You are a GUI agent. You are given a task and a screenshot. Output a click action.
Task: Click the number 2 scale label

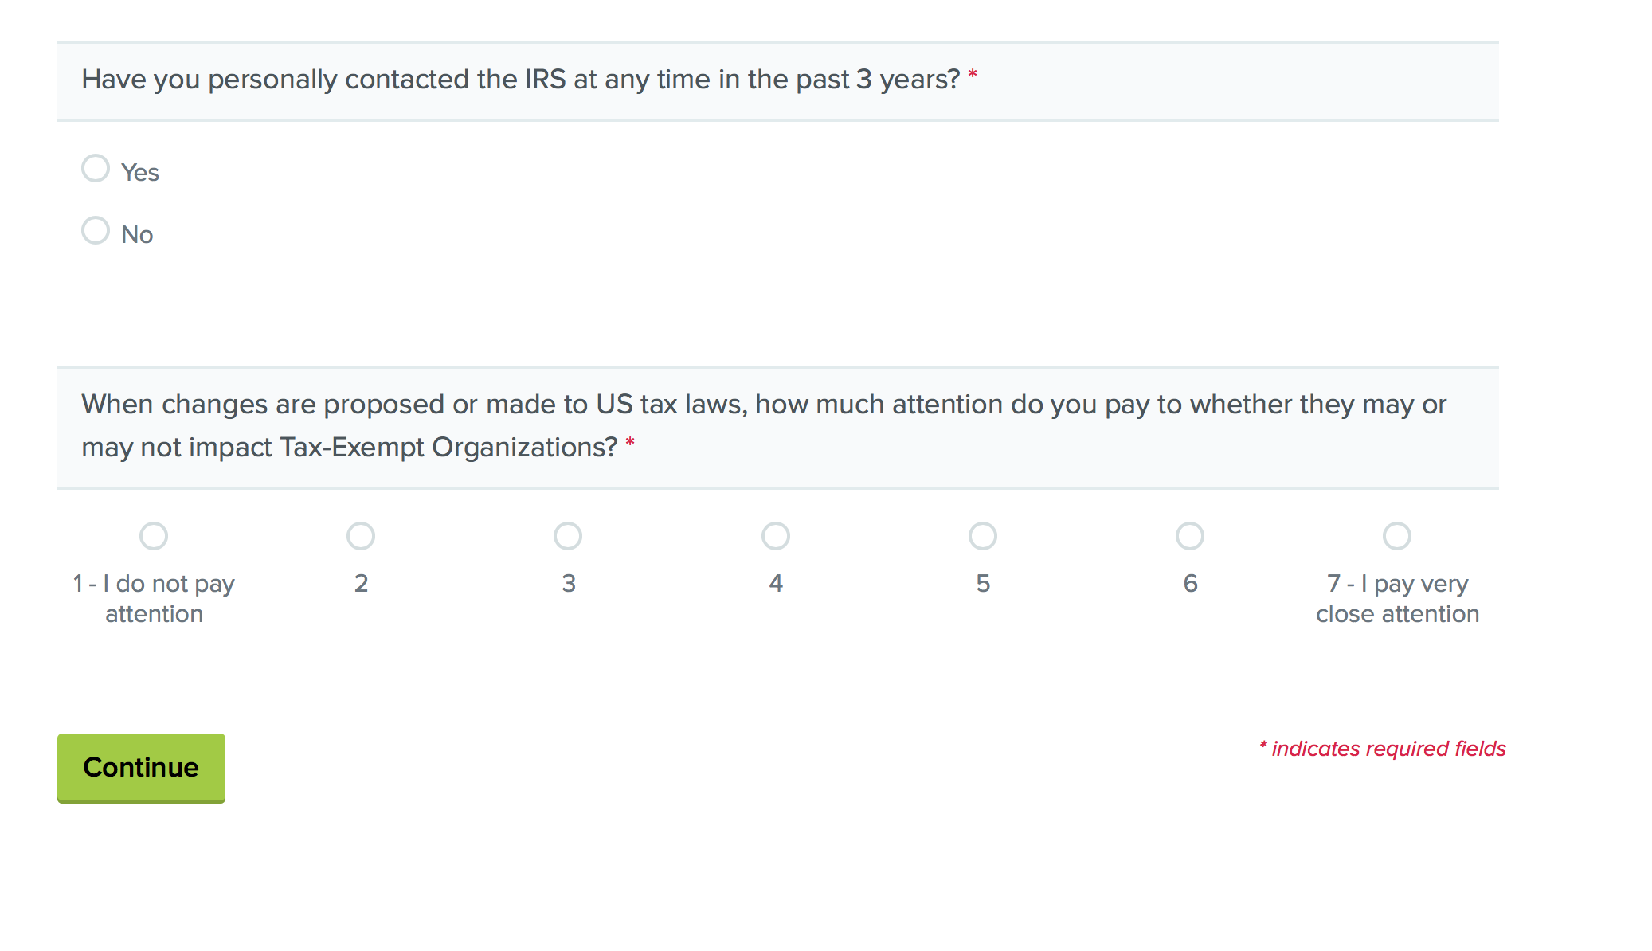click(x=361, y=583)
